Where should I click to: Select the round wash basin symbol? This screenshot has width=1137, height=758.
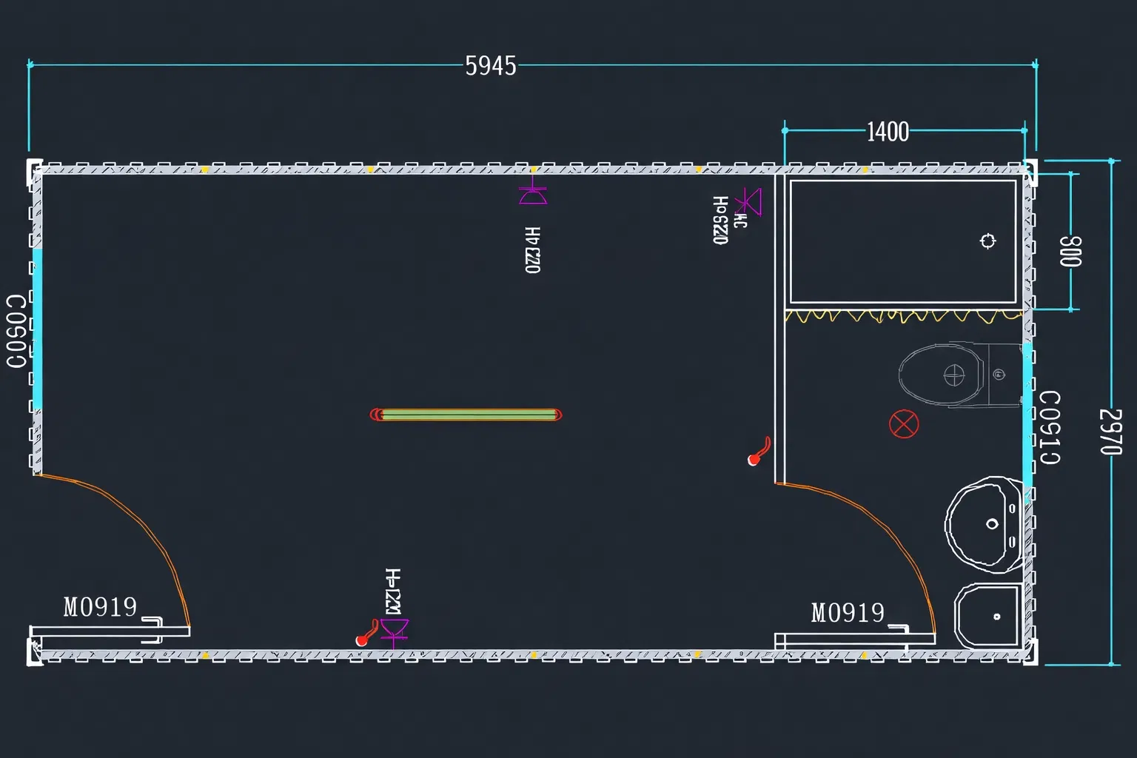click(985, 525)
